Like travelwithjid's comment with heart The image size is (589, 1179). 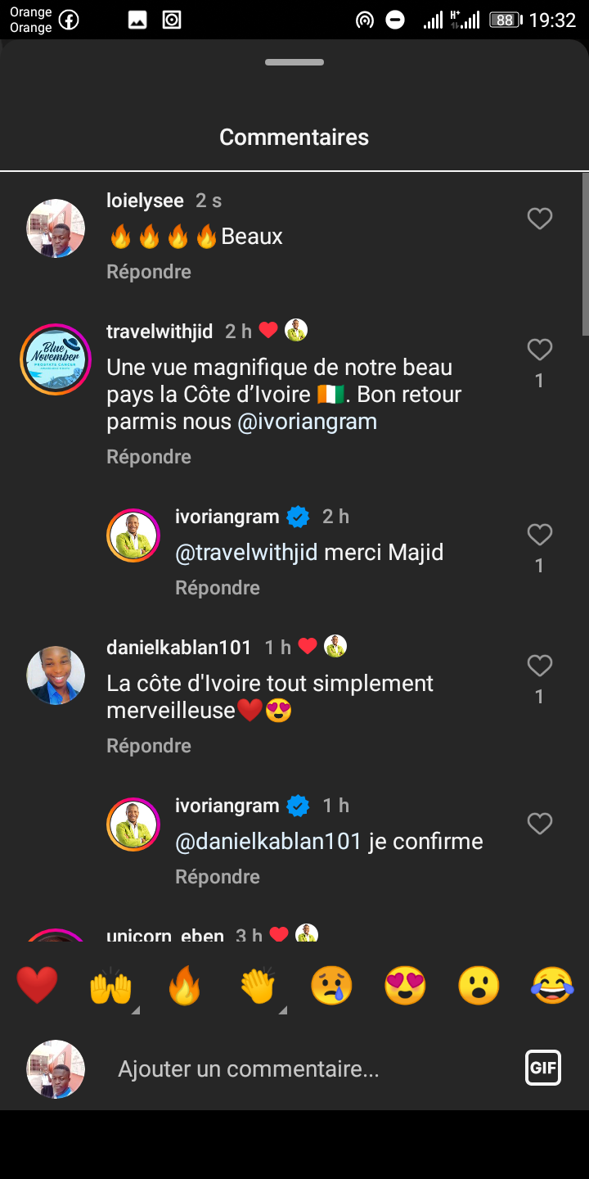[x=539, y=350]
